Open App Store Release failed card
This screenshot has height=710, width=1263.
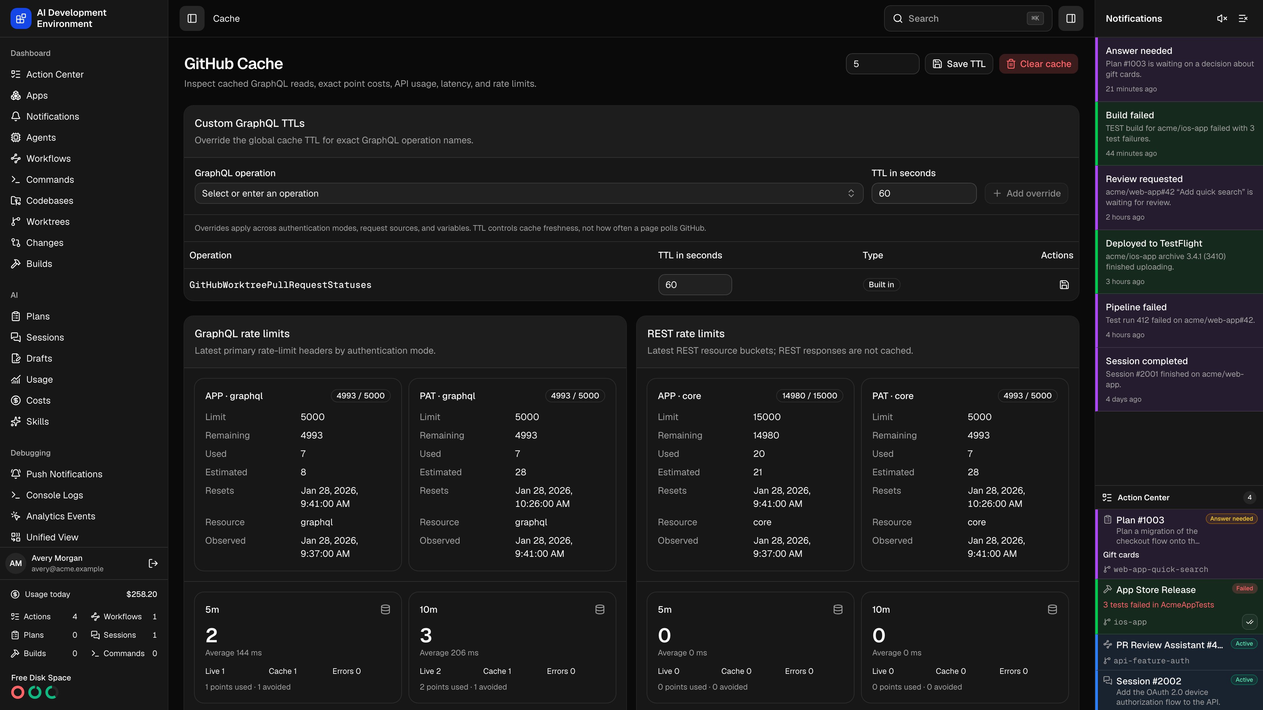point(1179,606)
